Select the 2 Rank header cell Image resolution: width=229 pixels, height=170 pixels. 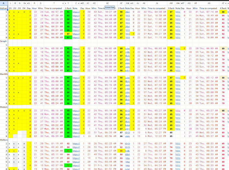[x=121, y=8]
